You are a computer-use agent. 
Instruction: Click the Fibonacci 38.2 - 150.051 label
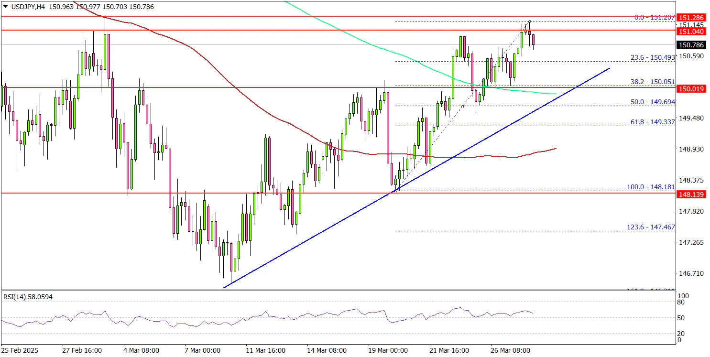[x=652, y=82]
